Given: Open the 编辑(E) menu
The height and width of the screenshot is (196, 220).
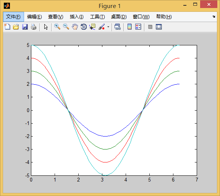Looking at the screenshot, I should pos(34,17).
